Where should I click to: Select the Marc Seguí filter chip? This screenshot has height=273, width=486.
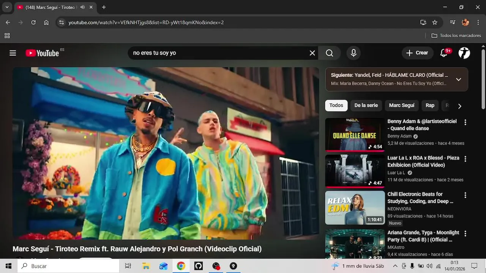click(402, 105)
